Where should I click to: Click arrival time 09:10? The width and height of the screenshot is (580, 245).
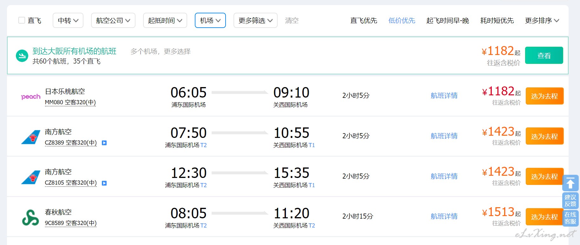coord(291,93)
